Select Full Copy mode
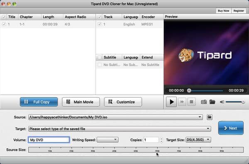Image resolution: width=249 pixels, height=164 pixels. click(39, 102)
